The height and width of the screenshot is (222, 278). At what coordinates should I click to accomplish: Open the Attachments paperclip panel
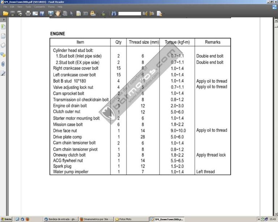(x=3, y=64)
